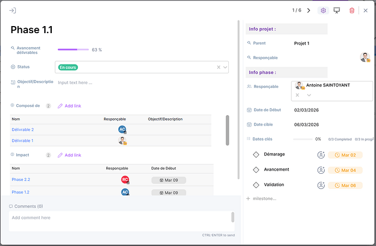This screenshot has width=376, height=246.
Task: Click the comment input field
Action: (120, 218)
